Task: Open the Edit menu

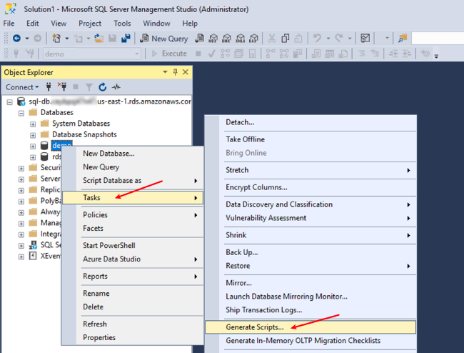Action: (33, 24)
